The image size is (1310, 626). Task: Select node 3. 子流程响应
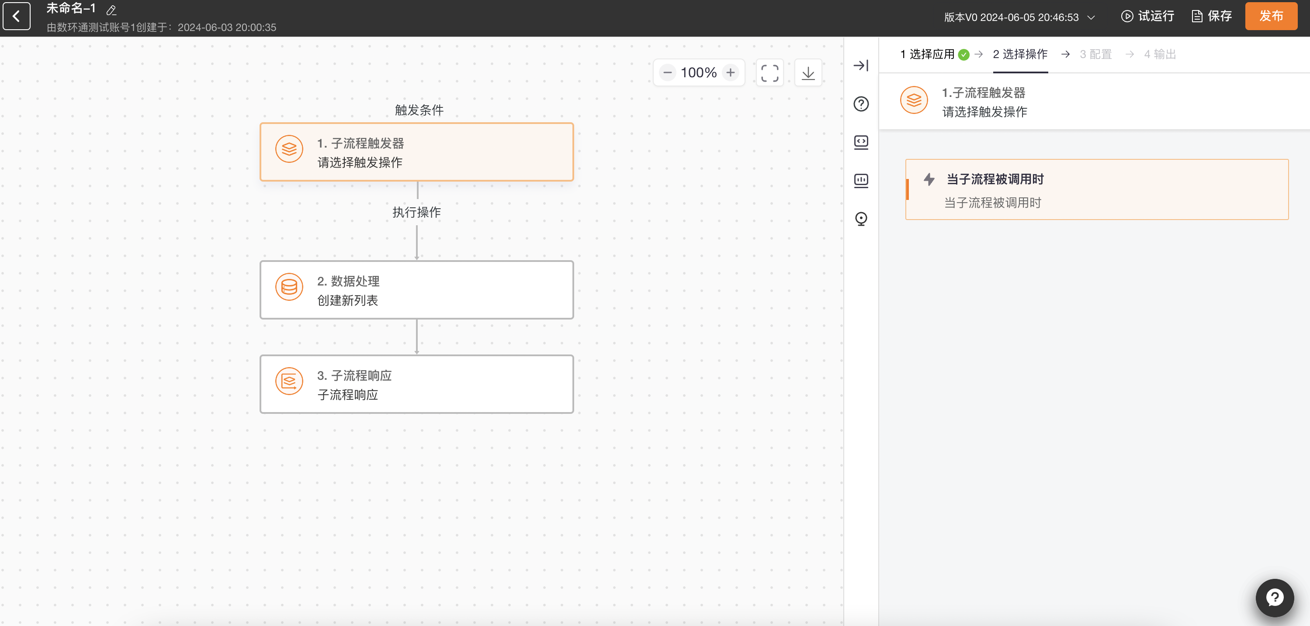tap(416, 384)
